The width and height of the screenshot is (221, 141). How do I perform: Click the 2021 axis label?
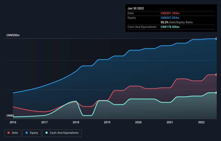[x=170, y=122]
